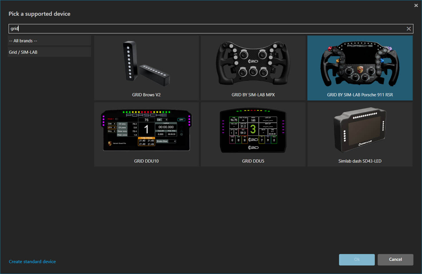Close the device picker dialog
Screen dimensions: 422x274
[416, 5]
